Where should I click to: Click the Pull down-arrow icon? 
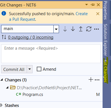(x=73, y=29)
